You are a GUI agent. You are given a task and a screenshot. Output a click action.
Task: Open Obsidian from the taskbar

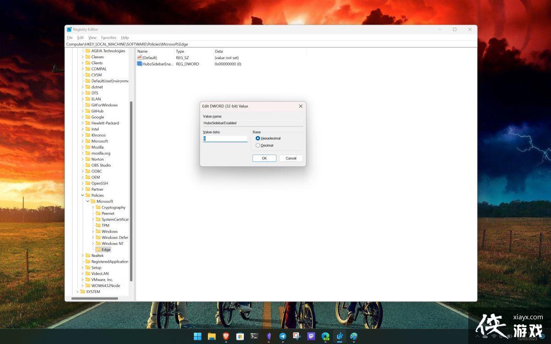pos(268,336)
